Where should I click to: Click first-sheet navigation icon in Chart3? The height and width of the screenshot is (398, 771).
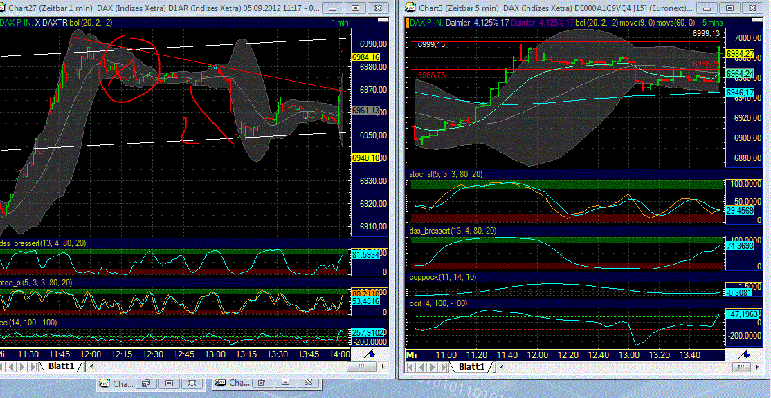point(410,367)
